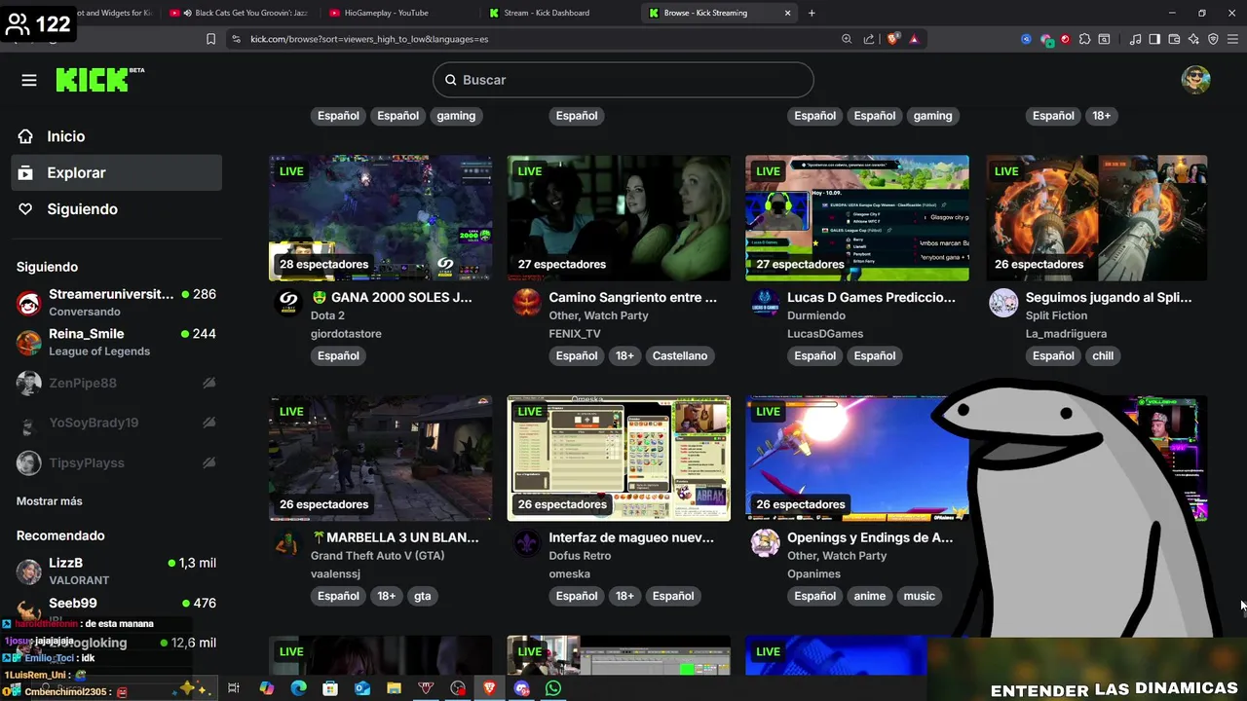Select Explorar in the sidebar
1247x701 pixels.
[117, 172]
